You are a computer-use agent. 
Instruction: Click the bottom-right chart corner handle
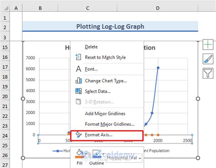pyautogui.click(x=198, y=158)
